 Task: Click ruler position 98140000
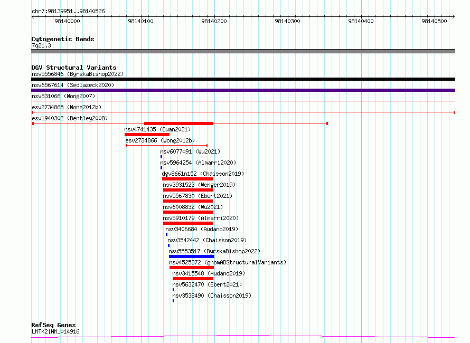click(68, 21)
